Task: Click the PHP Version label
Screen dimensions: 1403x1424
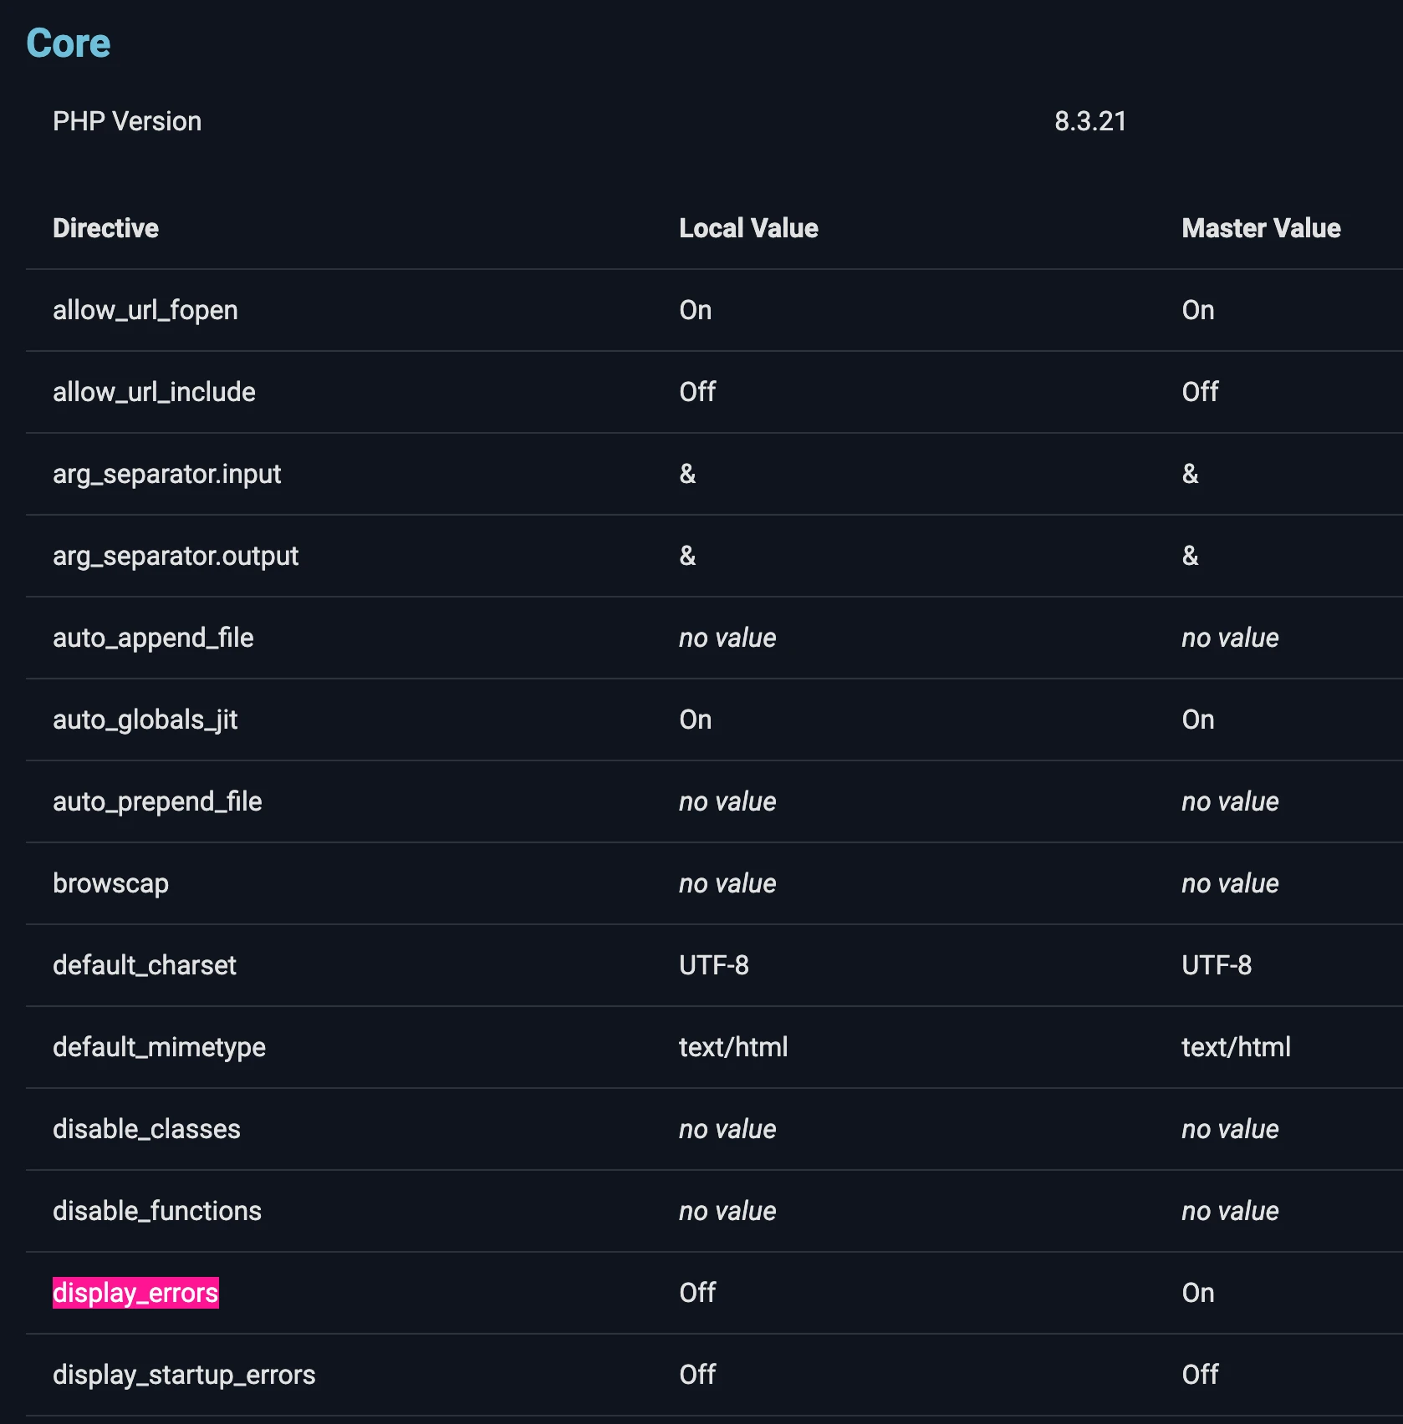Action: [x=127, y=121]
